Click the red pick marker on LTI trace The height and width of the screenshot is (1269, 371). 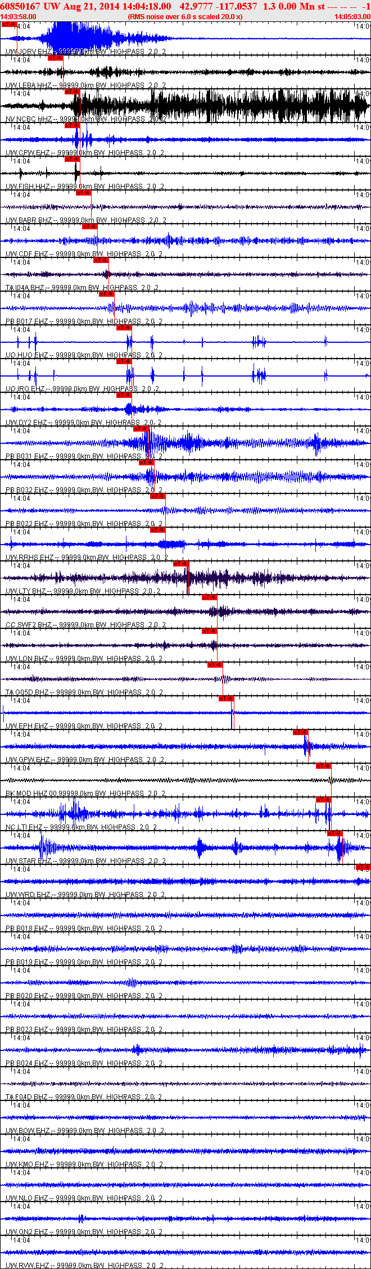pos(324,800)
